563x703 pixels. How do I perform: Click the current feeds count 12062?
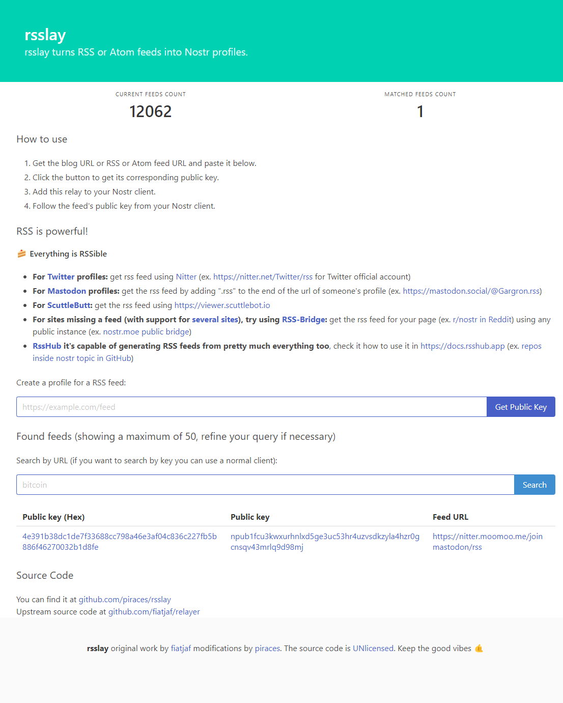(151, 111)
